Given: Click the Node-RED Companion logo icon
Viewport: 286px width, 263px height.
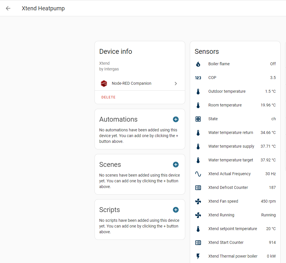Looking at the screenshot, I should pyautogui.click(x=104, y=84).
